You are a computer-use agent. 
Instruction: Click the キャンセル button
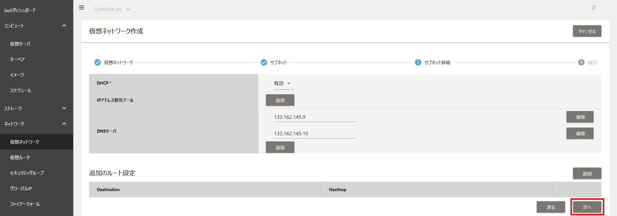click(587, 31)
